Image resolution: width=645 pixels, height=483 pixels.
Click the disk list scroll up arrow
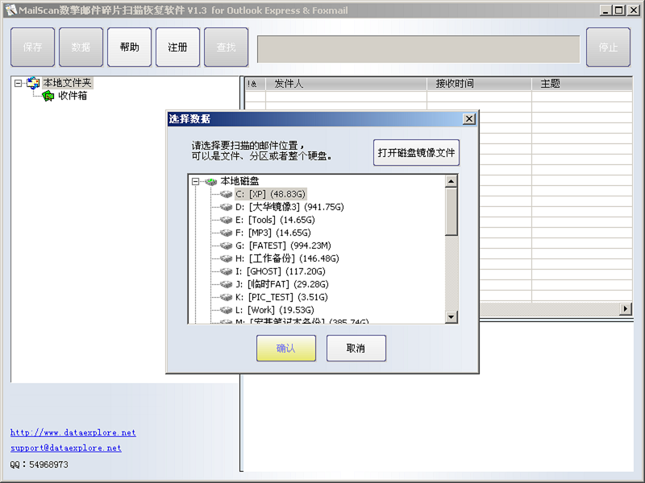pos(451,181)
